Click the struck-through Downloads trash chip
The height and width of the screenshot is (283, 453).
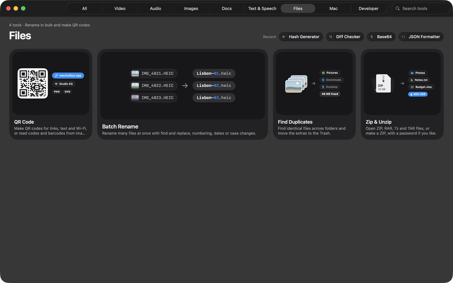click(331, 80)
